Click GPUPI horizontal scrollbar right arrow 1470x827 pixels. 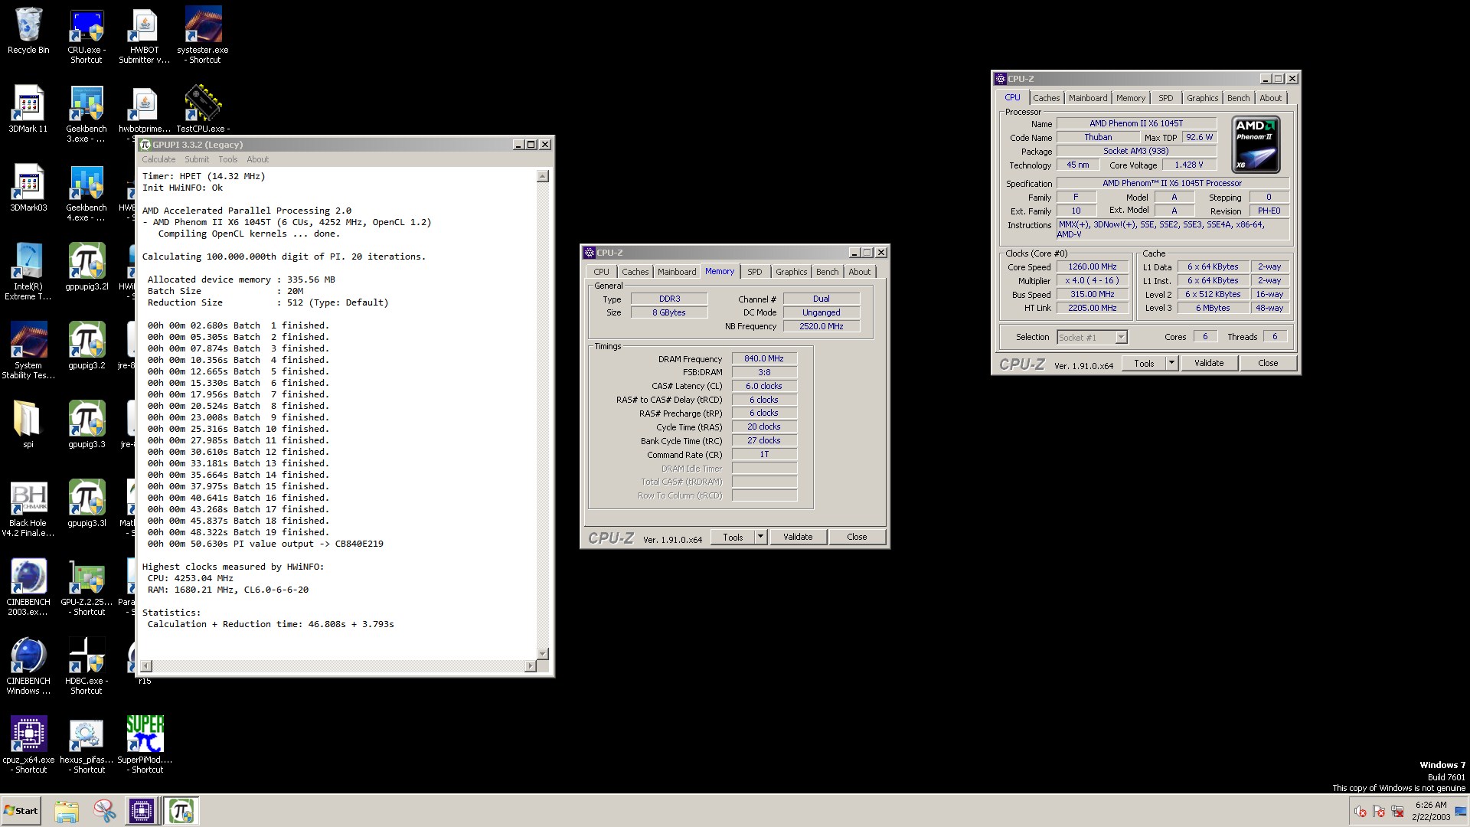[530, 666]
